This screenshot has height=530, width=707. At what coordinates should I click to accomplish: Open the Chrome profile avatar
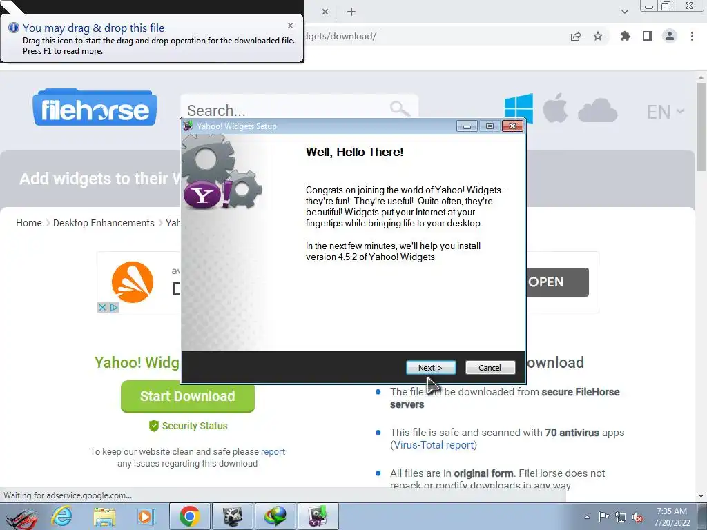[670, 37]
